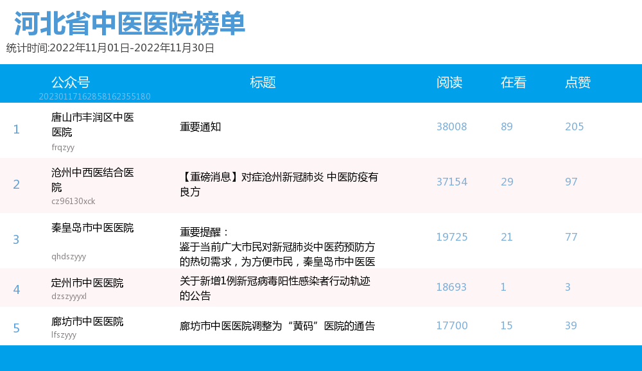Click read count 37154

point(452,182)
